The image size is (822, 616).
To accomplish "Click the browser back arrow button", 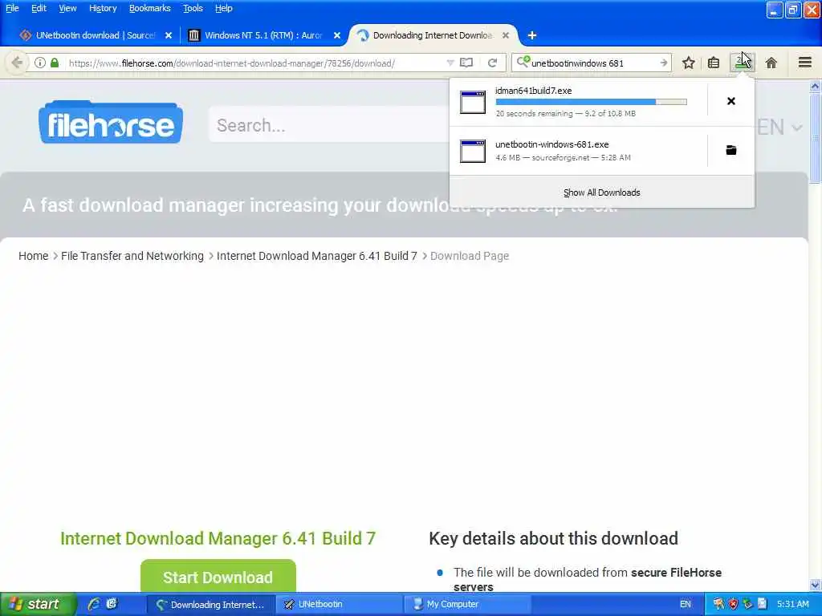I will coord(17,63).
